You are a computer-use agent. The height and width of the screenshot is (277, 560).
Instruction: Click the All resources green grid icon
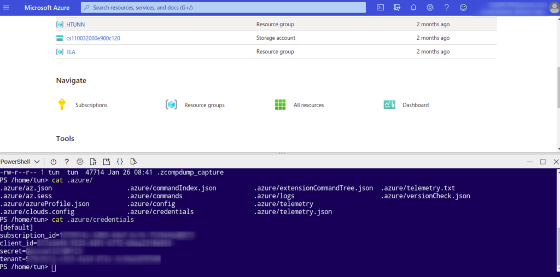(281, 104)
